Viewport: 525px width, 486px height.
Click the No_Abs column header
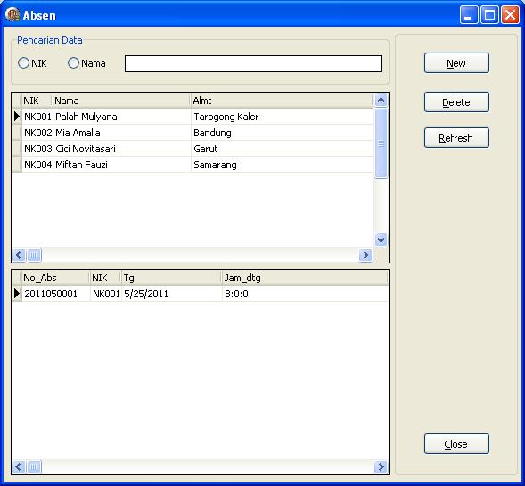(55, 278)
